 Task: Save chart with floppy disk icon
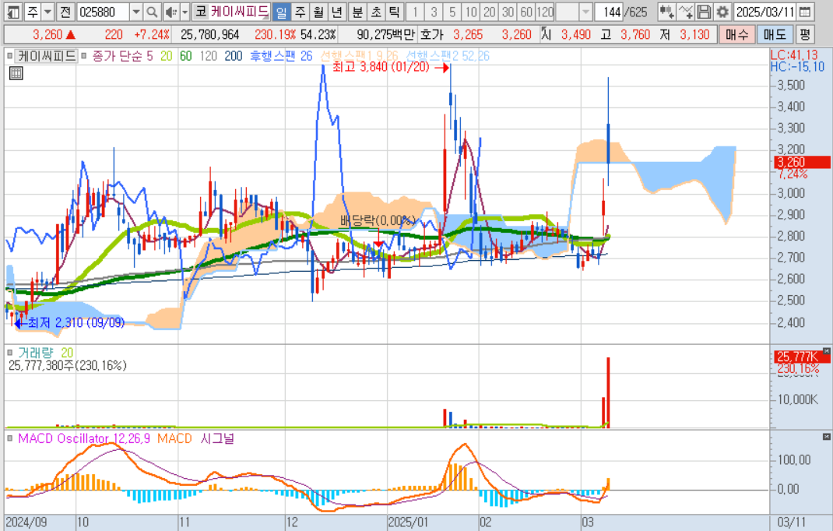tap(703, 11)
